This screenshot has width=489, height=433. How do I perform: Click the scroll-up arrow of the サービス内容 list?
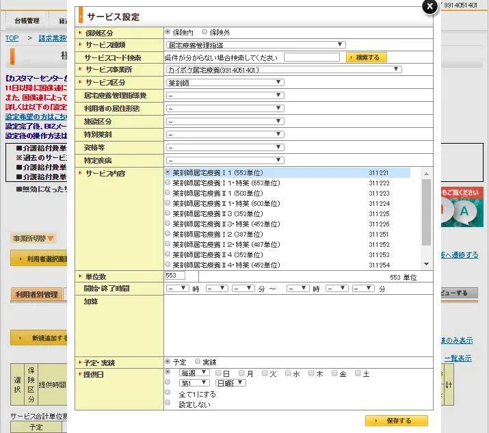[x=427, y=173]
